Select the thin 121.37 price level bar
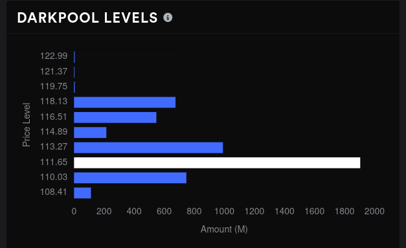This screenshot has height=248, width=406. point(74,73)
